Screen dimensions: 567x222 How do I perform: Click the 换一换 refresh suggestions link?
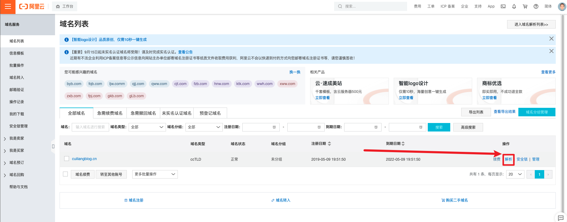295,72
